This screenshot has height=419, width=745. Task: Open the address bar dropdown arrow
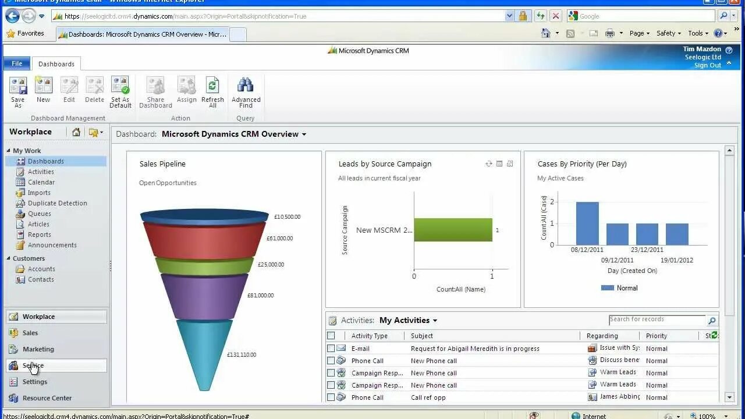[x=510, y=16]
